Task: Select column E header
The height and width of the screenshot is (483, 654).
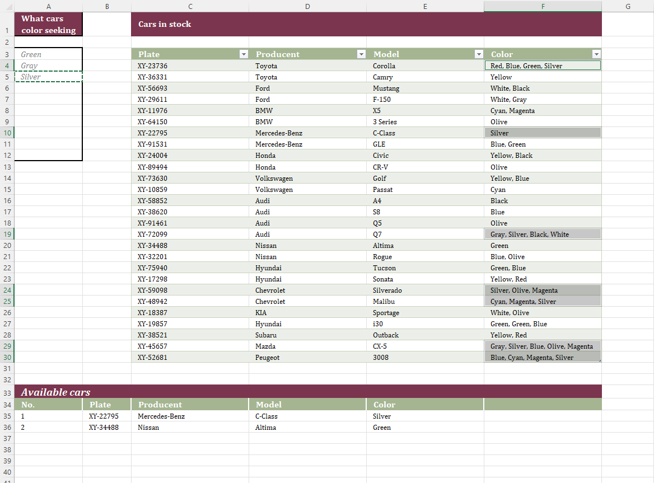Action: tap(425, 6)
